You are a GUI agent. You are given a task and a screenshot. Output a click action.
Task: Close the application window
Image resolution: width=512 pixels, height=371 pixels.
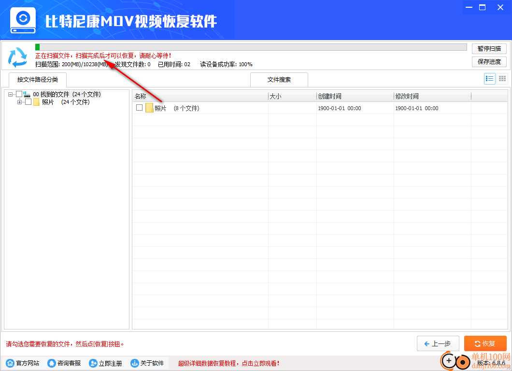[500, 7]
